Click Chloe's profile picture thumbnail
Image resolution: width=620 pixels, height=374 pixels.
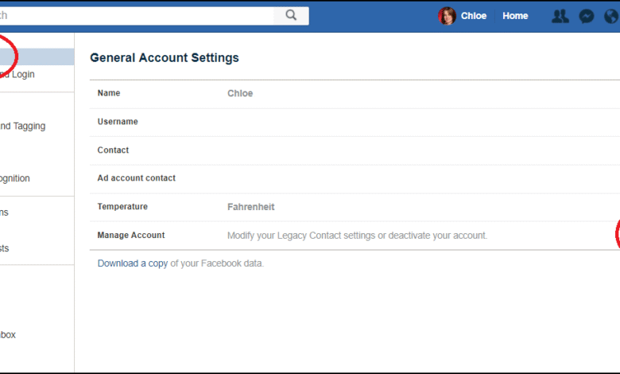tap(447, 16)
